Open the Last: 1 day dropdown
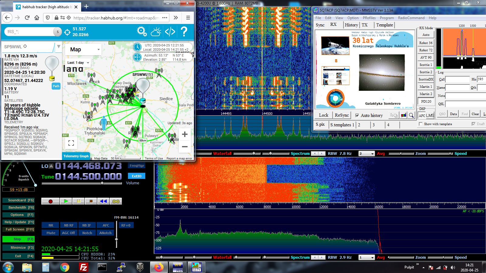This screenshot has height=273, width=486. point(78,63)
